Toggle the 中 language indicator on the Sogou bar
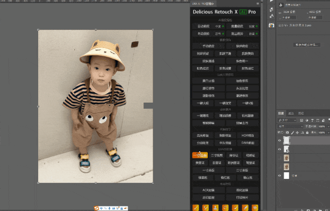The width and height of the screenshot is (330, 211). [102, 208]
